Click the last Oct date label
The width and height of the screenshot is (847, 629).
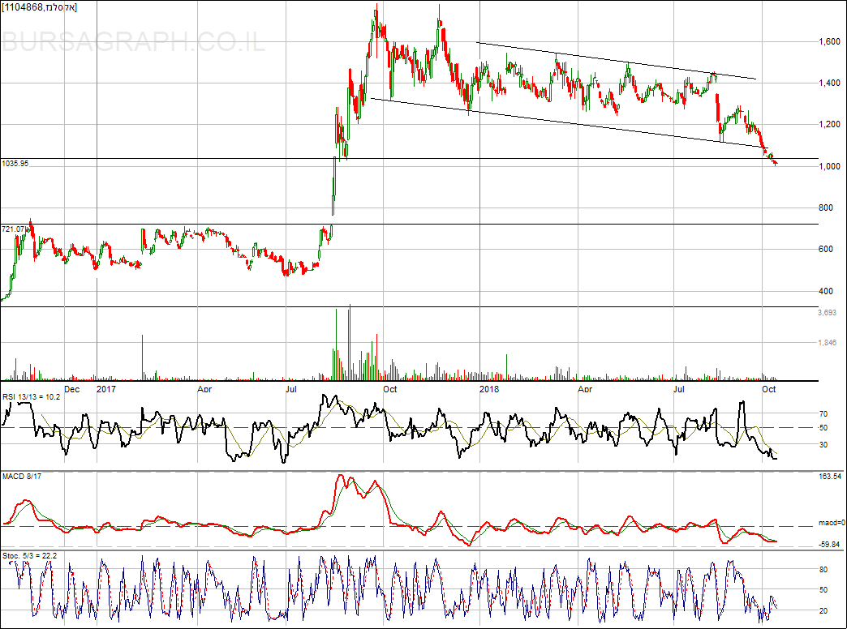tap(768, 389)
